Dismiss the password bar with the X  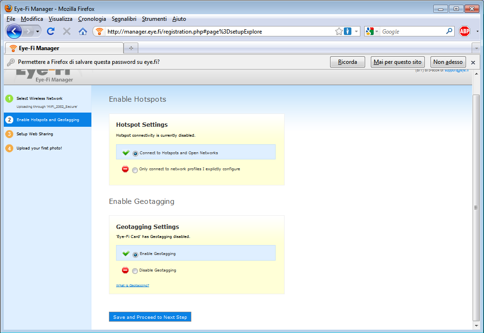pyautogui.click(x=473, y=62)
